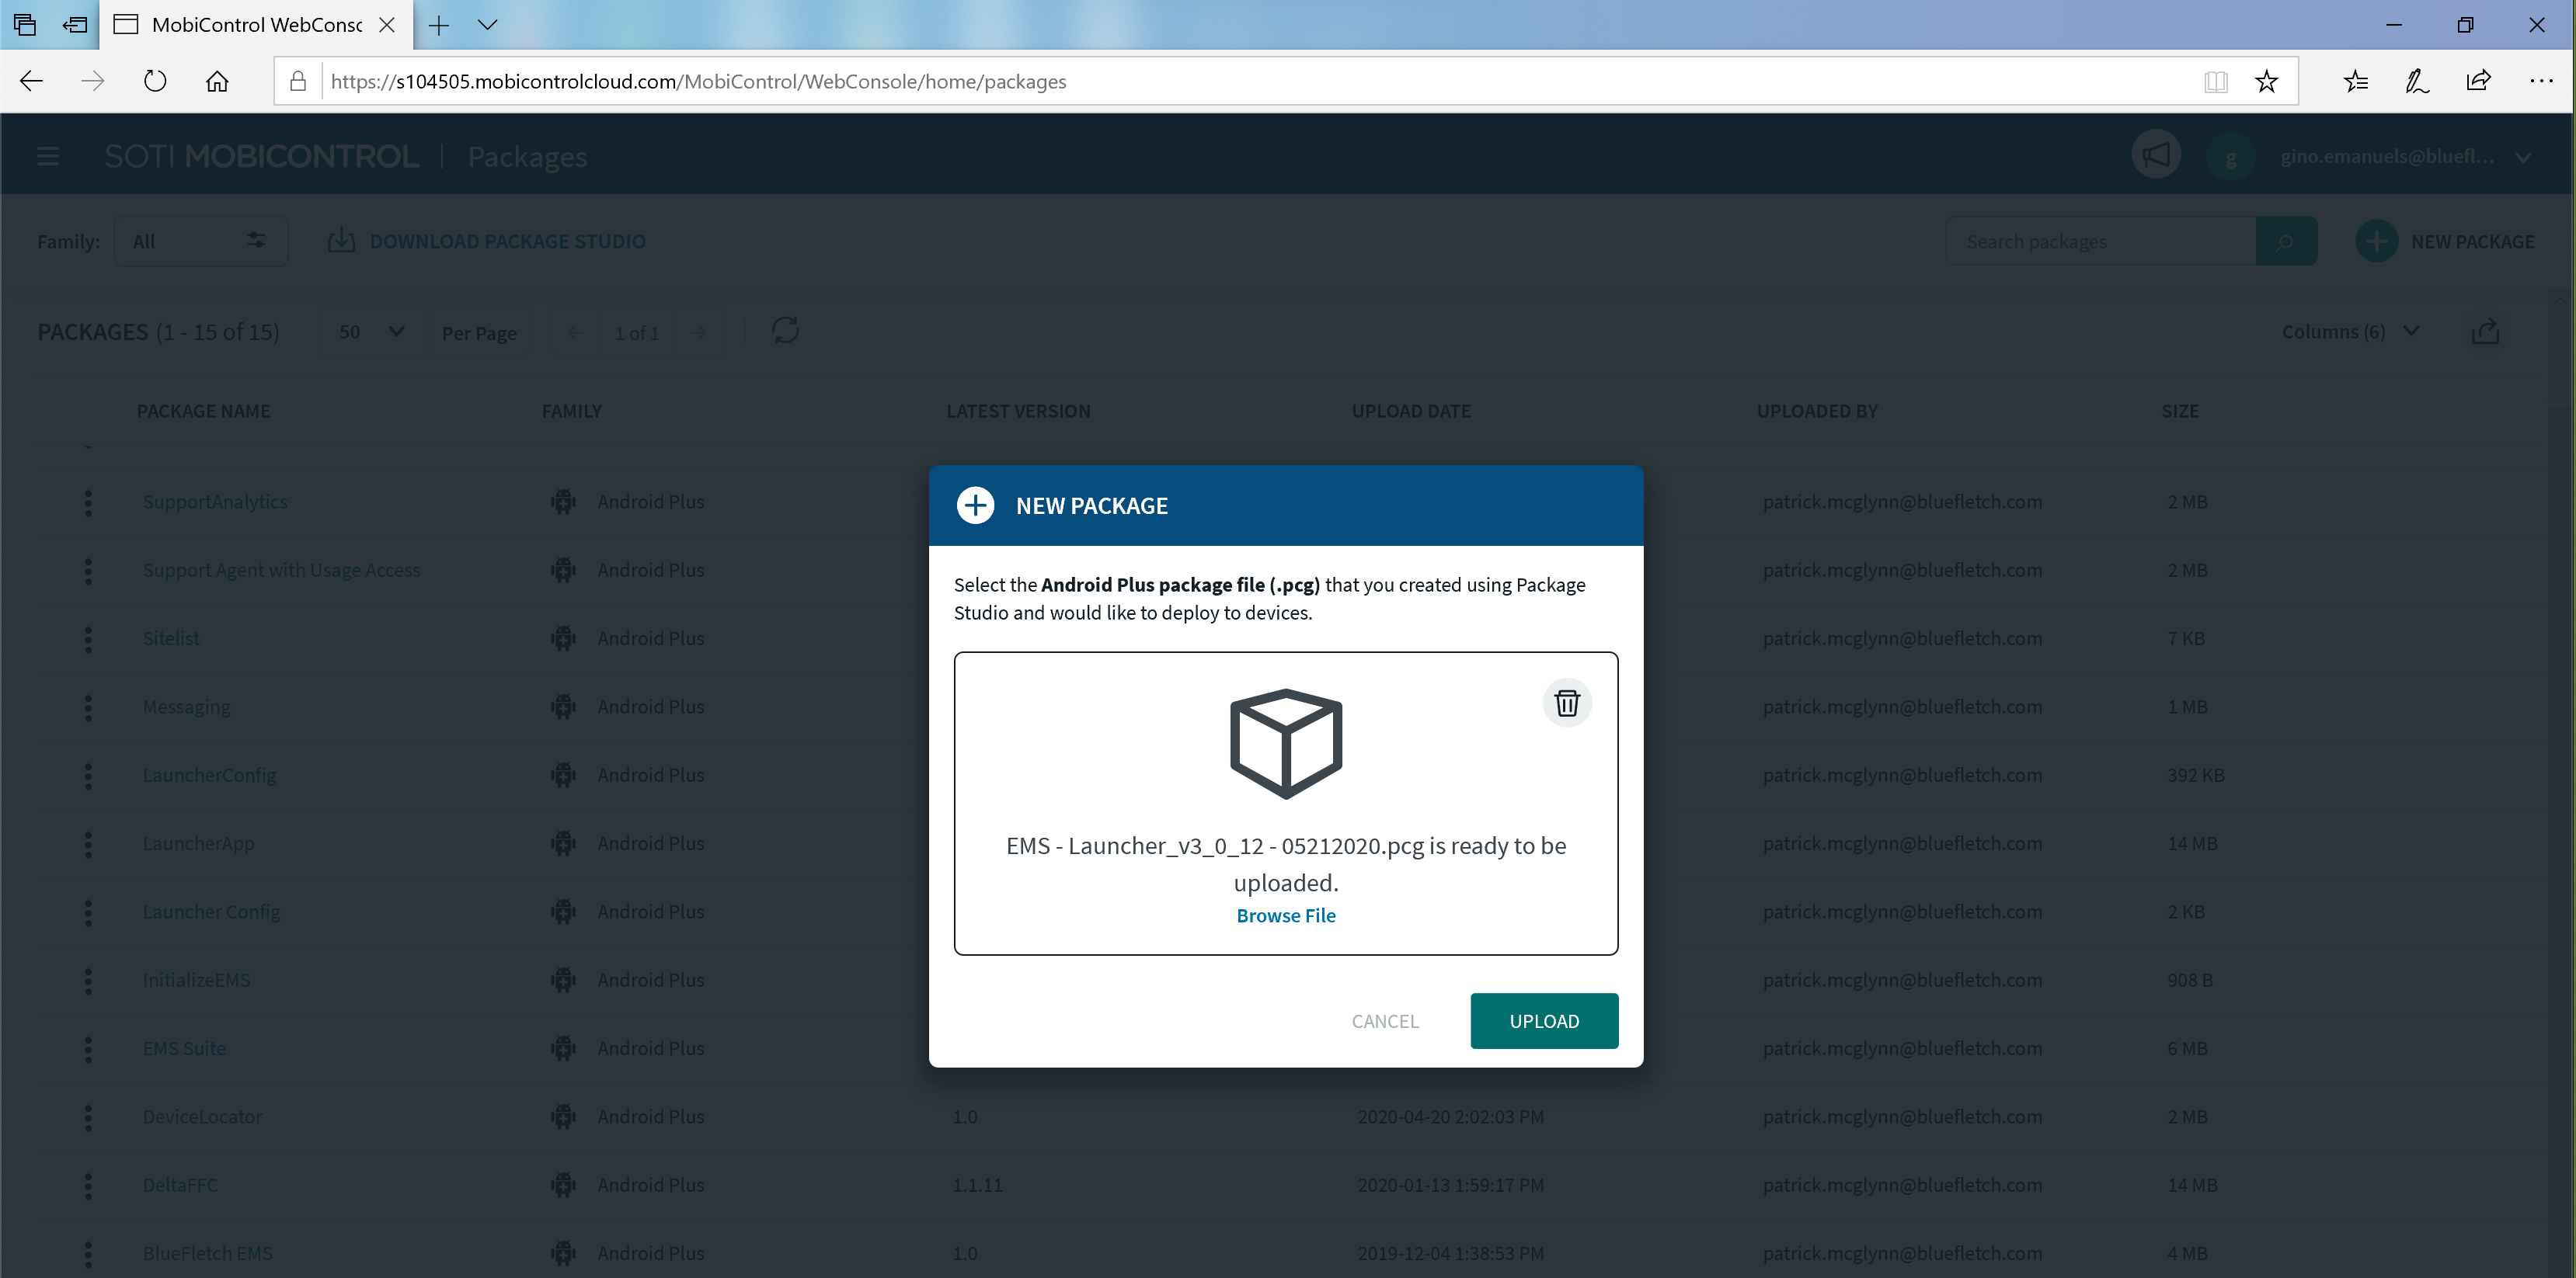This screenshot has height=1278, width=2576.
Task: Open the row menu for SupportAnalytics
Action: (88, 502)
